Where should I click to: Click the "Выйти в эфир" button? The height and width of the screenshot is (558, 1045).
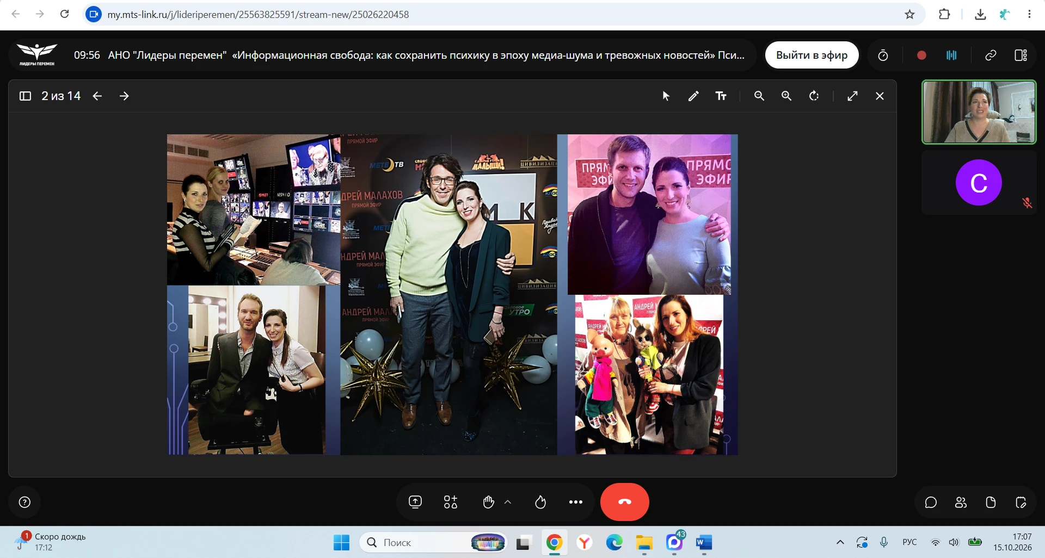point(812,55)
